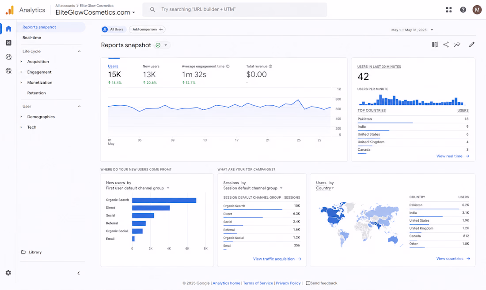This screenshot has width=486, height=290.
Task: Open the Google apps grid icon
Action: [449, 10]
